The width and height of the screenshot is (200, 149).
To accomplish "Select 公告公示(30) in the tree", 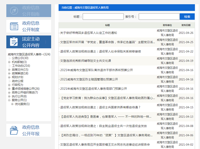I will coord(20,58).
